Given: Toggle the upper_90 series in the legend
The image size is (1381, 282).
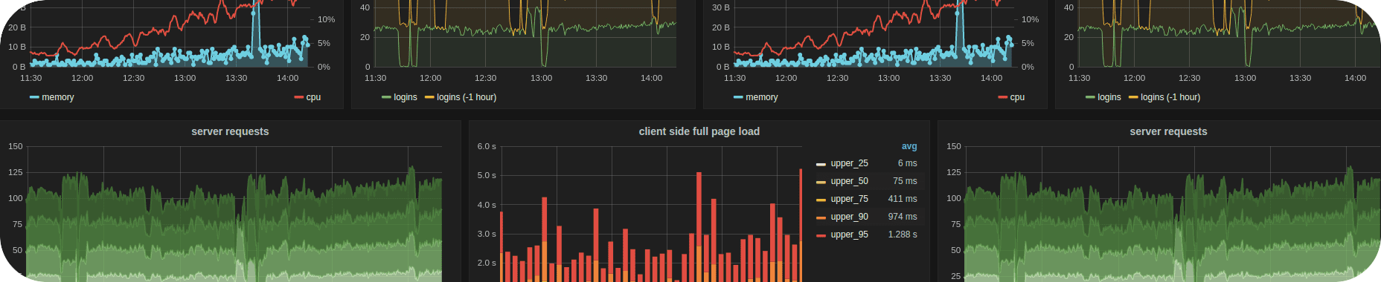Looking at the screenshot, I should pos(849,217).
